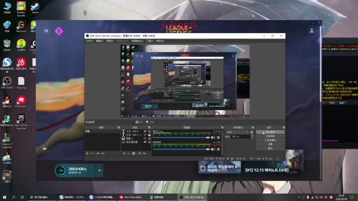Screen dimensions: 358x201
Task: Open source Filters button above Scenes panel
Action: click(150, 122)
